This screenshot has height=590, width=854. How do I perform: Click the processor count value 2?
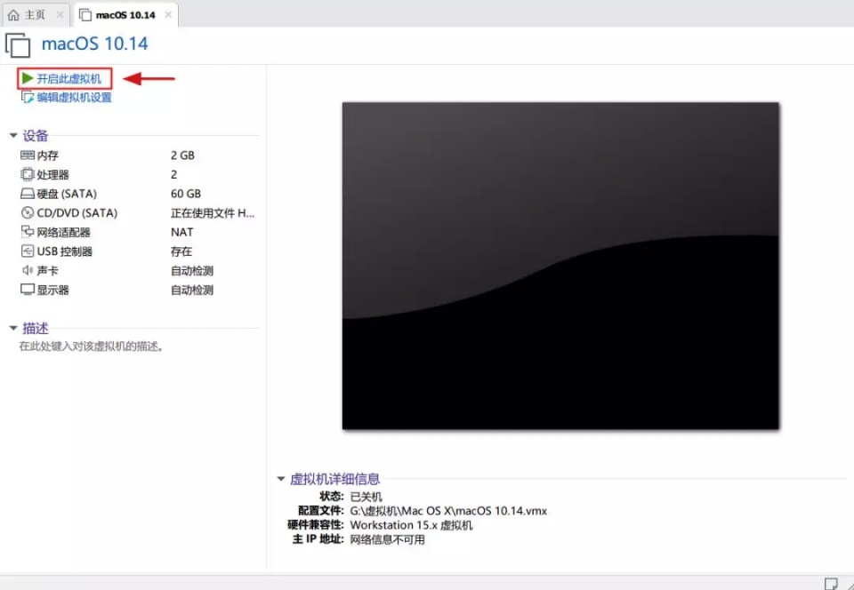(x=173, y=174)
